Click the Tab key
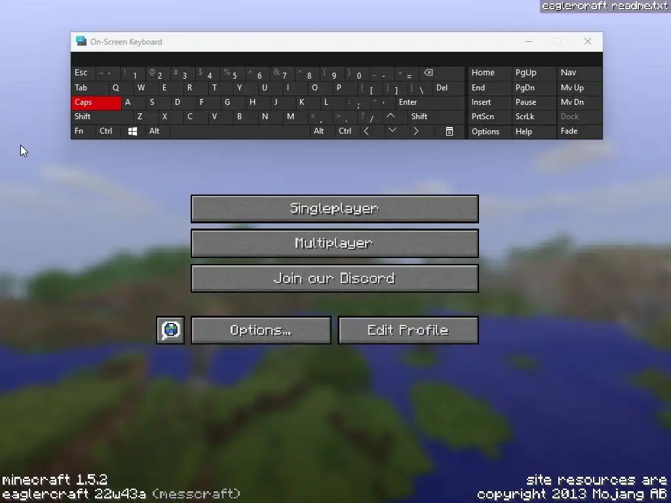Image resolution: width=671 pixels, height=503 pixels. point(90,88)
